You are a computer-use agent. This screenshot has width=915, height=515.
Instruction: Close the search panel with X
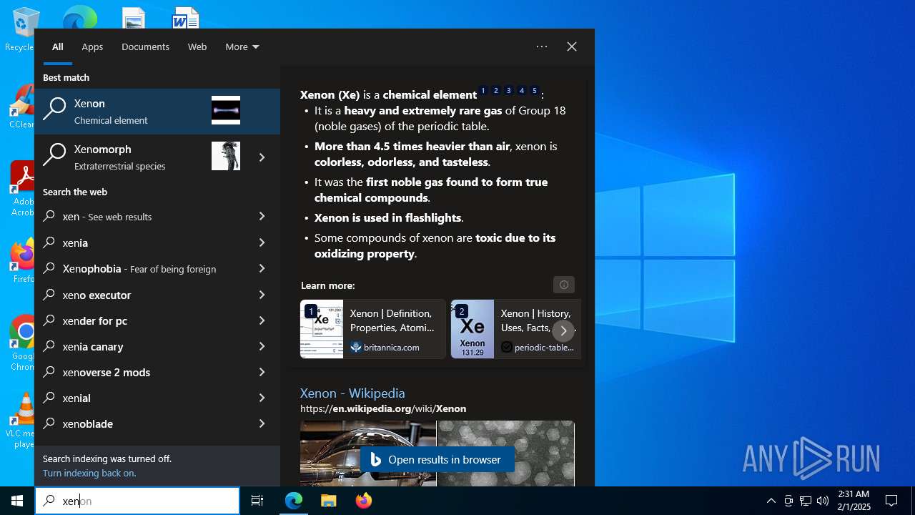572,46
